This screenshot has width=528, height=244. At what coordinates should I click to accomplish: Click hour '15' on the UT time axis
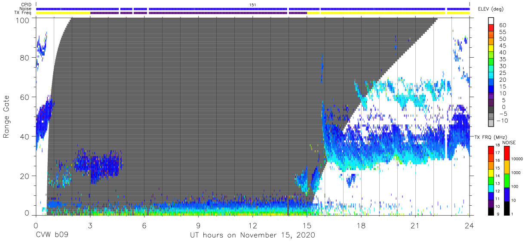click(x=307, y=225)
